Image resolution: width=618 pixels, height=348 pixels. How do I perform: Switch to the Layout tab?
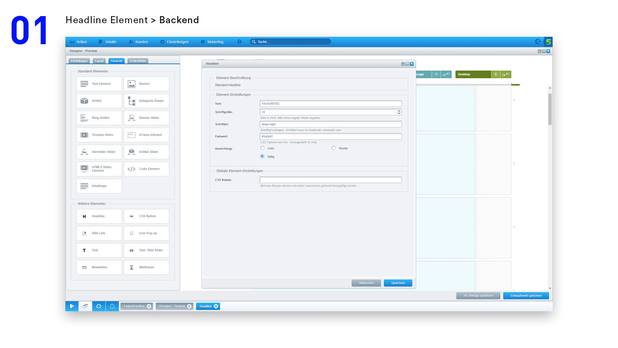point(99,61)
